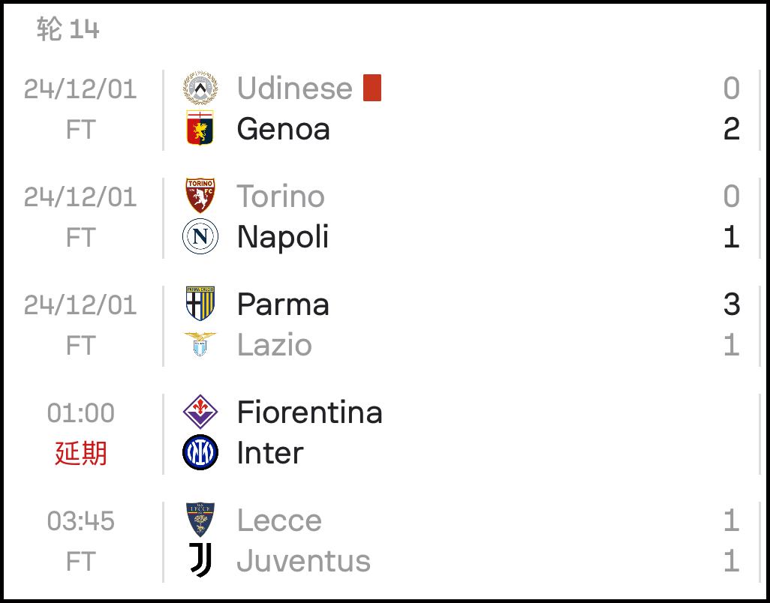
Task: Click the Parma club crest
Action: tap(200, 304)
